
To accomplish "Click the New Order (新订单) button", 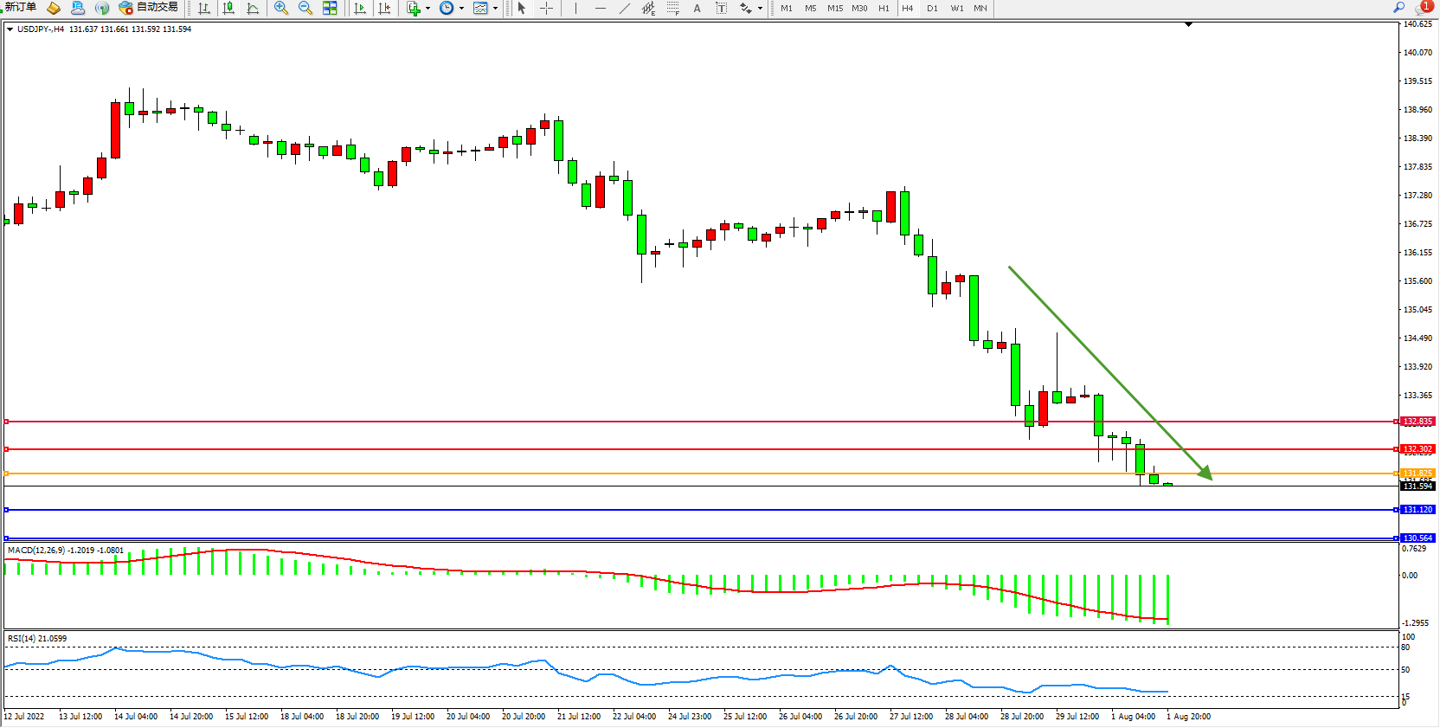I will [x=19, y=8].
